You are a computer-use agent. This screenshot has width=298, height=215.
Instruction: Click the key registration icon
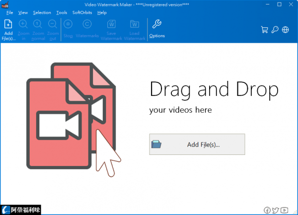pos(275,30)
